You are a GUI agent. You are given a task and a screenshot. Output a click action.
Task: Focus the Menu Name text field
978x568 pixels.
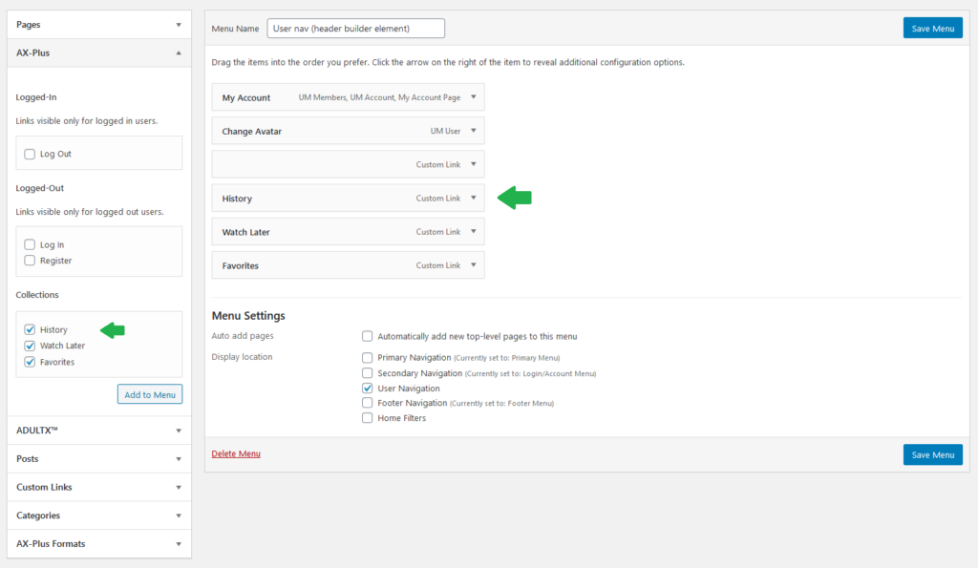point(355,28)
